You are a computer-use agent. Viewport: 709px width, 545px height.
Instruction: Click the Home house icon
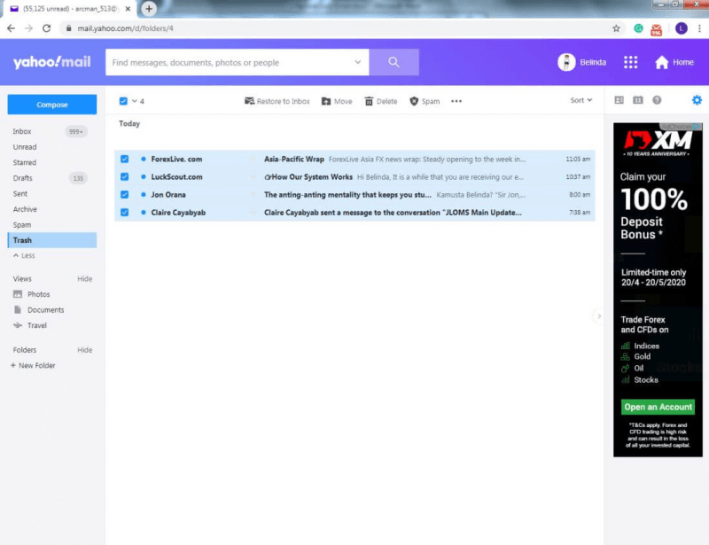coord(661,62)
